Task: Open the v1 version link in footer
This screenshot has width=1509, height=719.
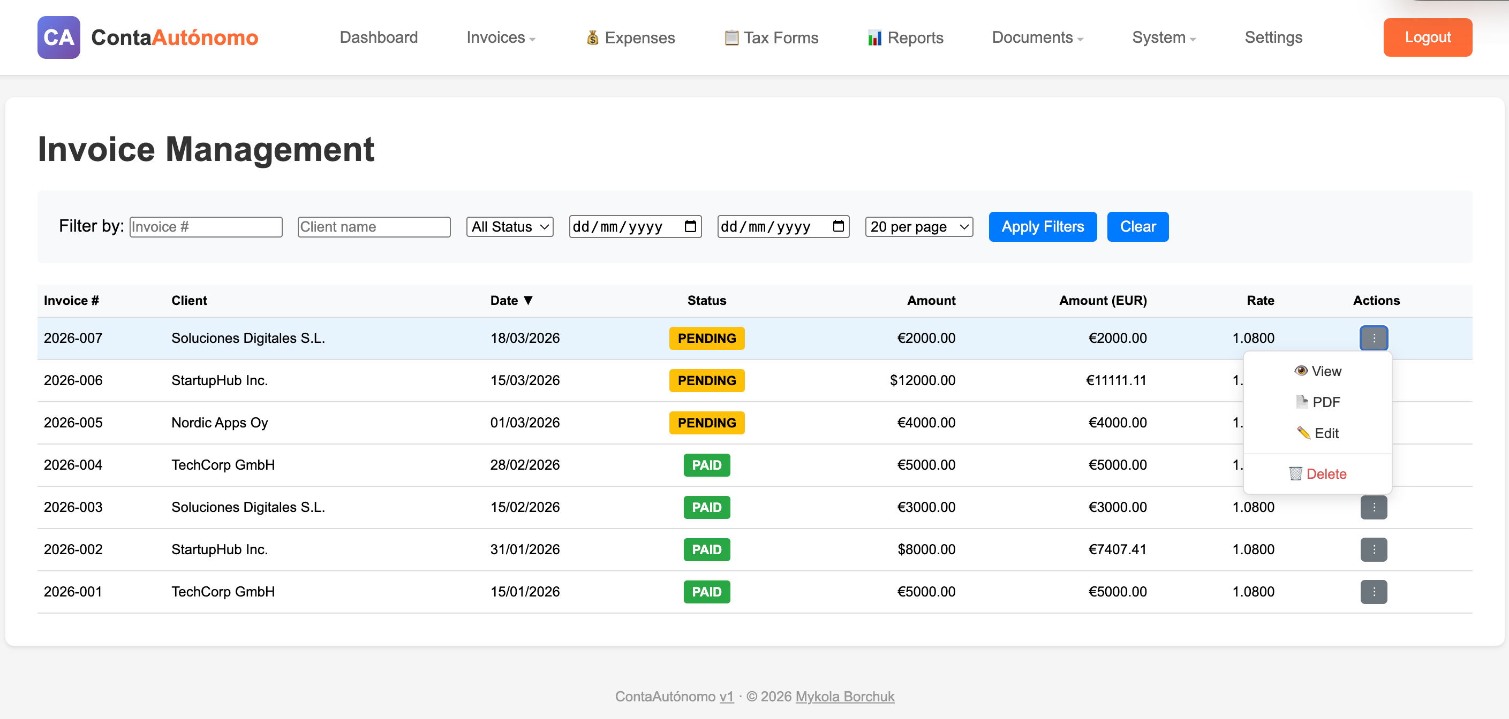Action: [x=726, y=696]
